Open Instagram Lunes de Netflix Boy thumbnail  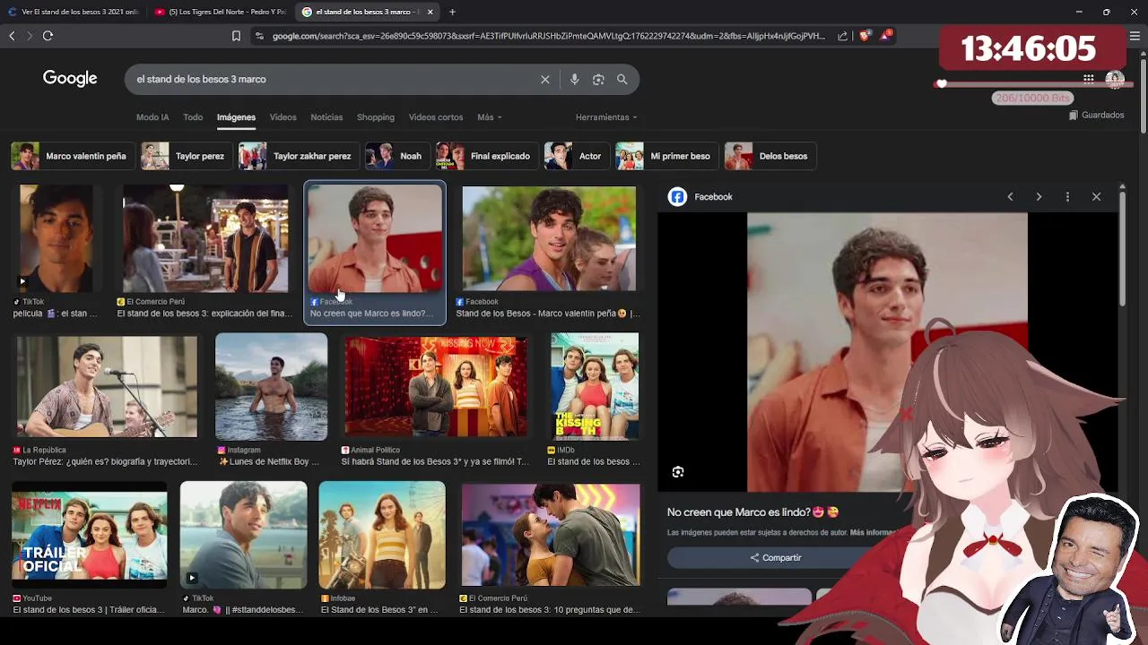tap(271, 386)
